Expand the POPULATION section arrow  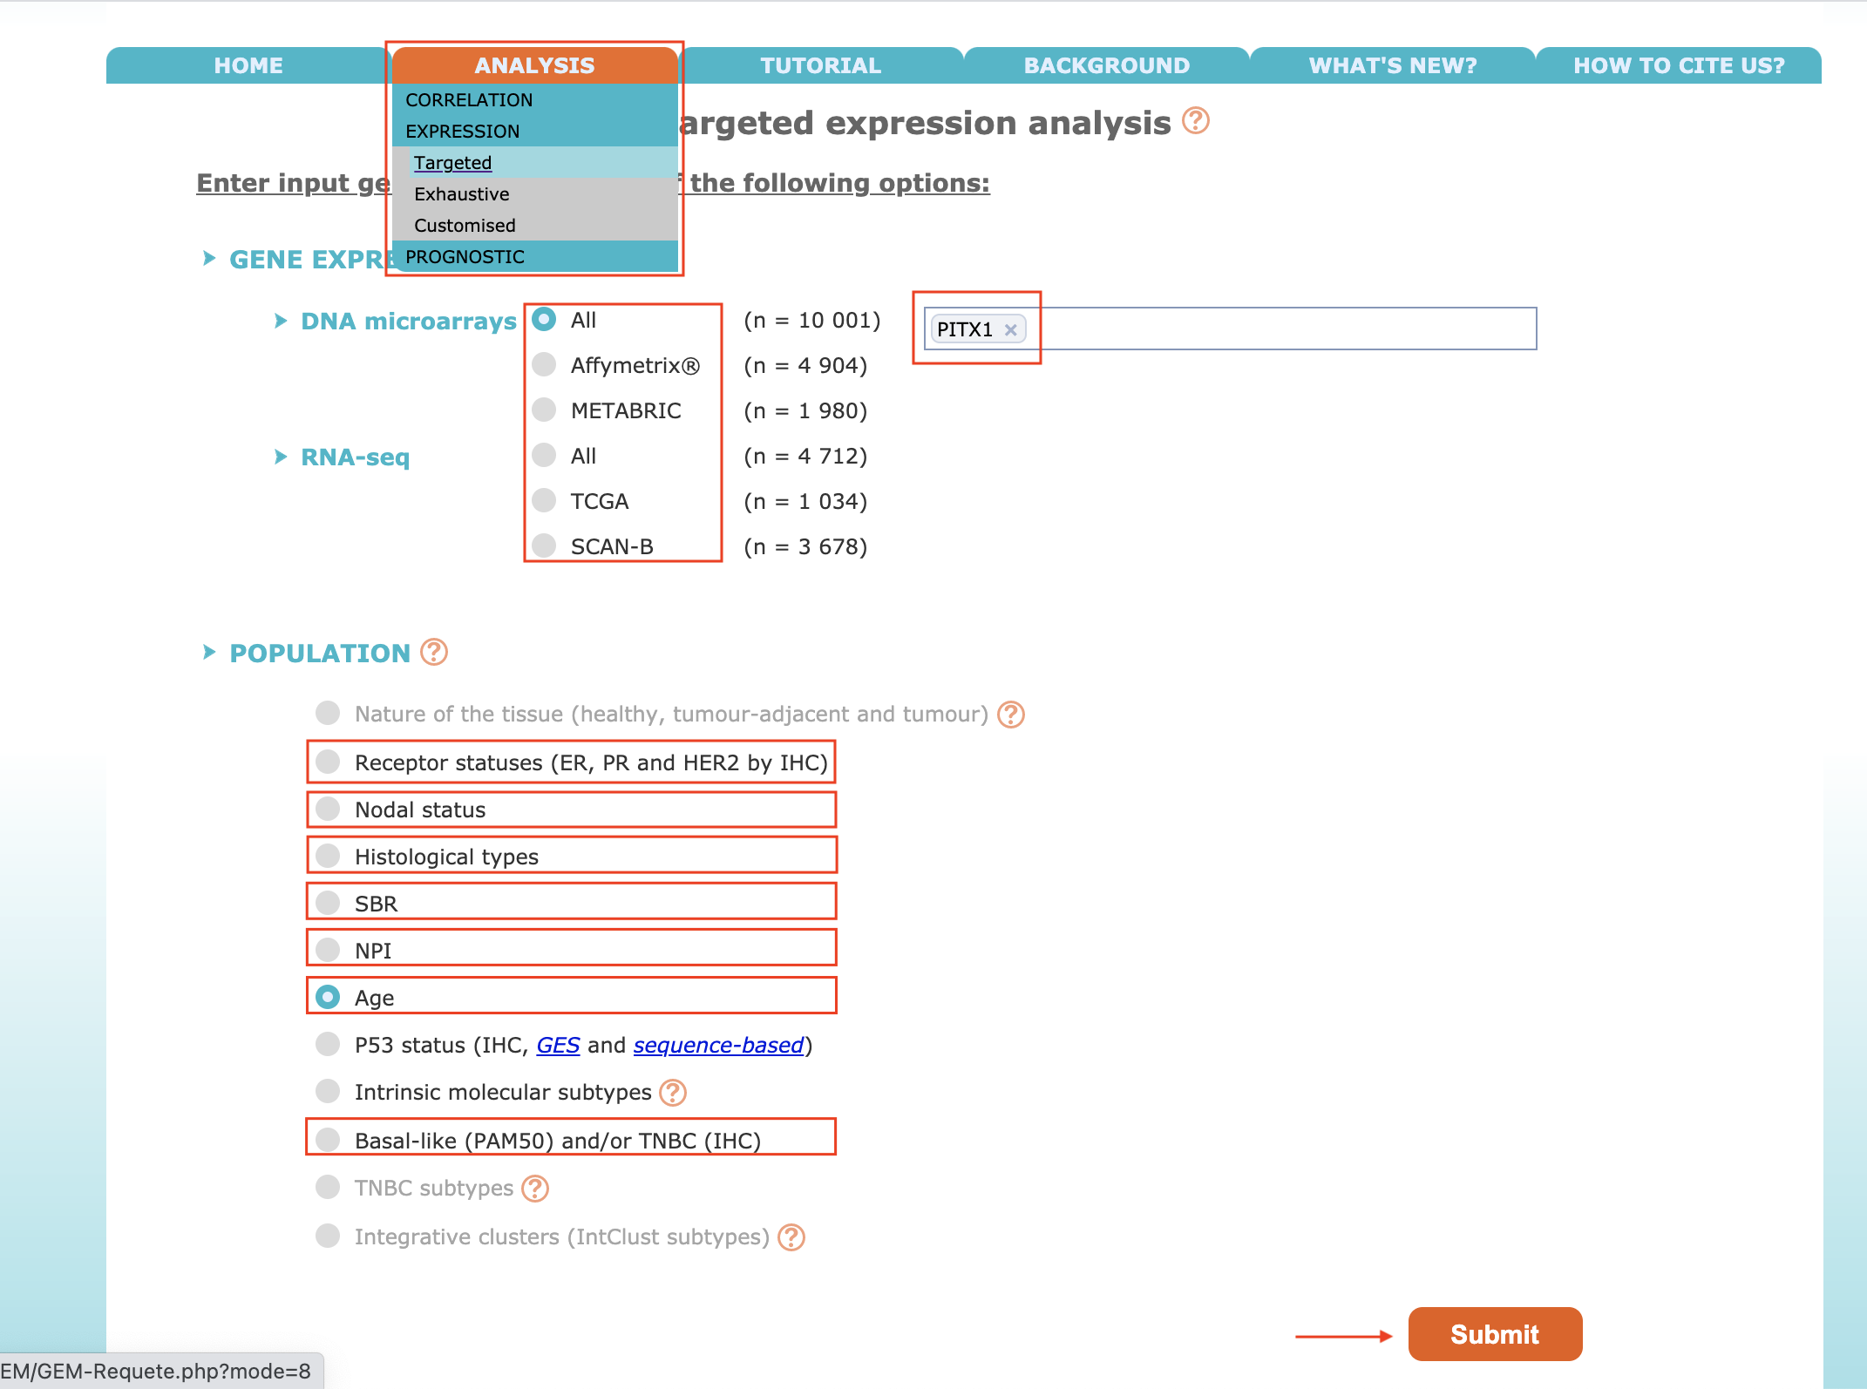pos(209,652)
